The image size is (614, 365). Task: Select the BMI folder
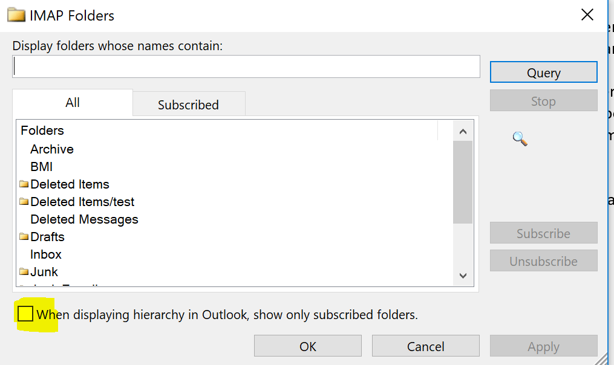(x=42, y=167)
